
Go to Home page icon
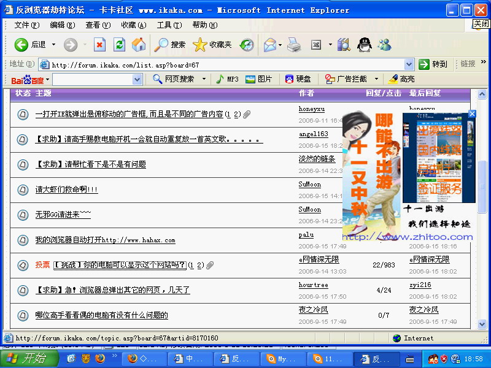coord(139,45)
